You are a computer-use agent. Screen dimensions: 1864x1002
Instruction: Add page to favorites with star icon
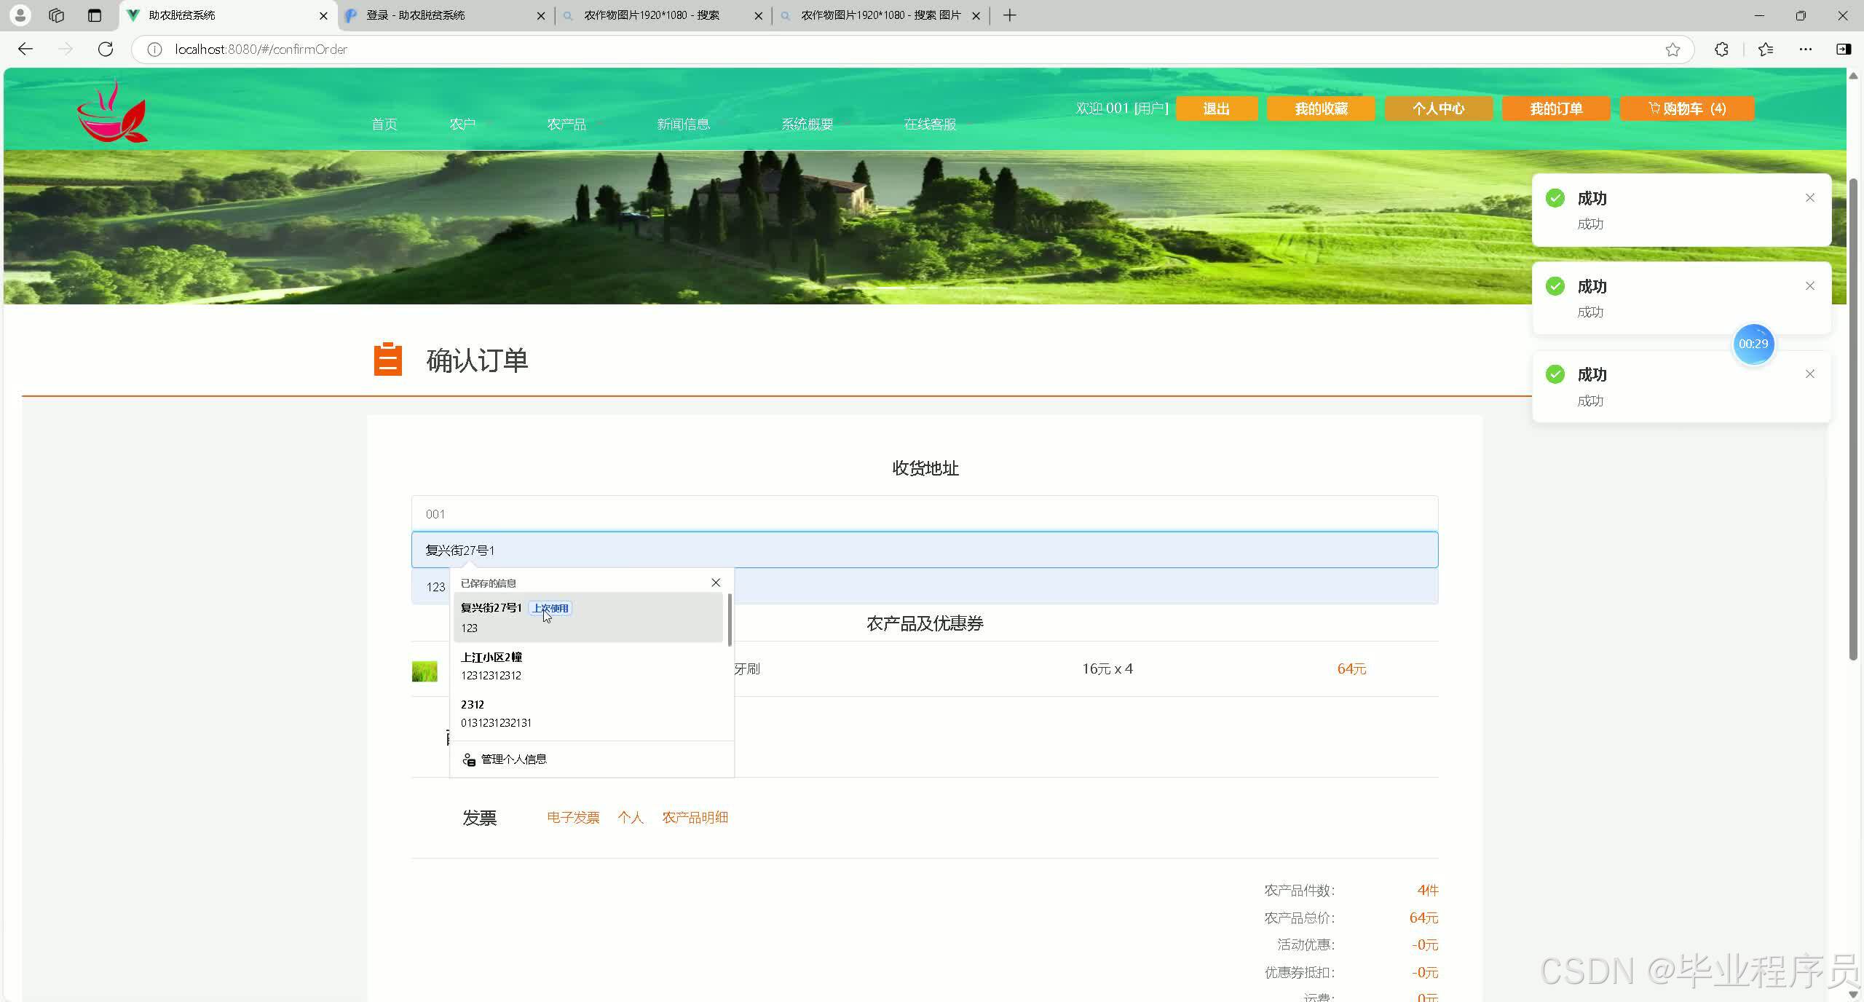click(1673, 49)
